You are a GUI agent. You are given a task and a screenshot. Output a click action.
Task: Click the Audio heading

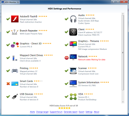coord(81,15)
